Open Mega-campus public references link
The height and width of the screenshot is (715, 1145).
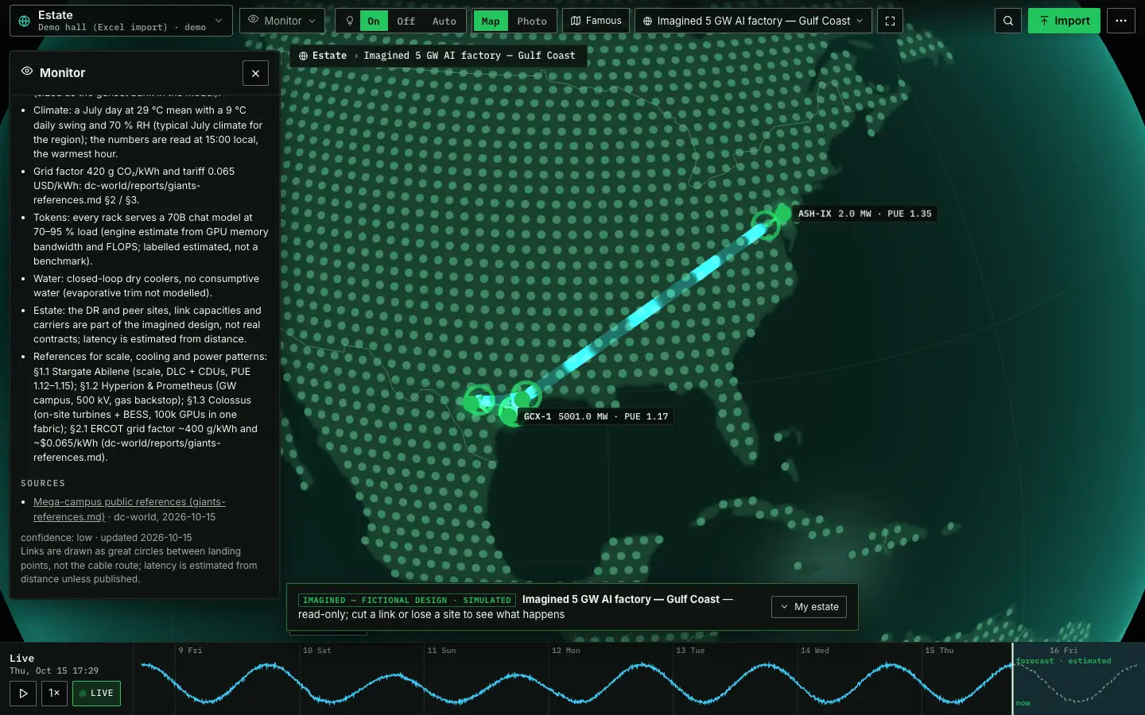click(x=130, y=509)
